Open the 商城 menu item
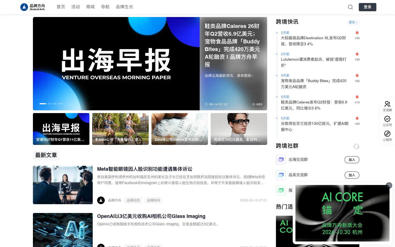Image resolution: width=395 pixels, height=247 pixels. pos(90,7)
